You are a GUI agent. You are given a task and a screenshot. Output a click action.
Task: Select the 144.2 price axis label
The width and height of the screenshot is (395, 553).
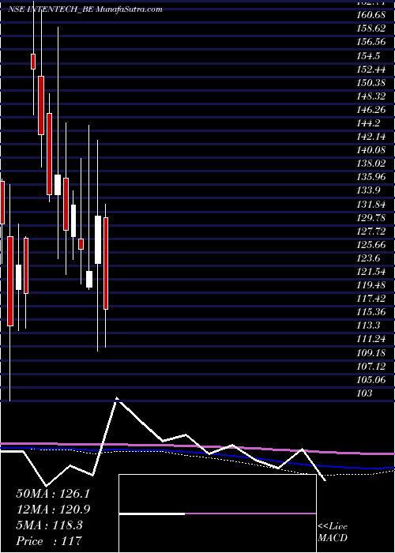pos(368,123)
